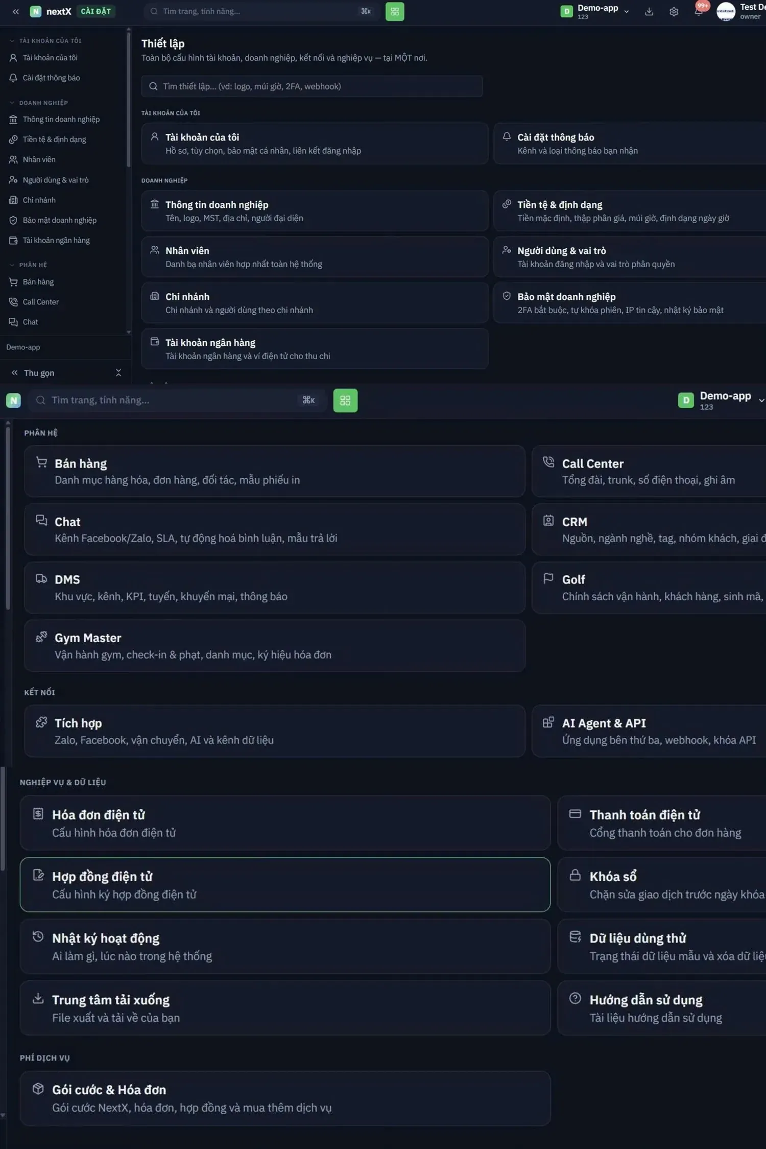Focus the Tìm thiết lập search field
The width and height of the screenshot is (766, 1149).
(x=312, y=86)
